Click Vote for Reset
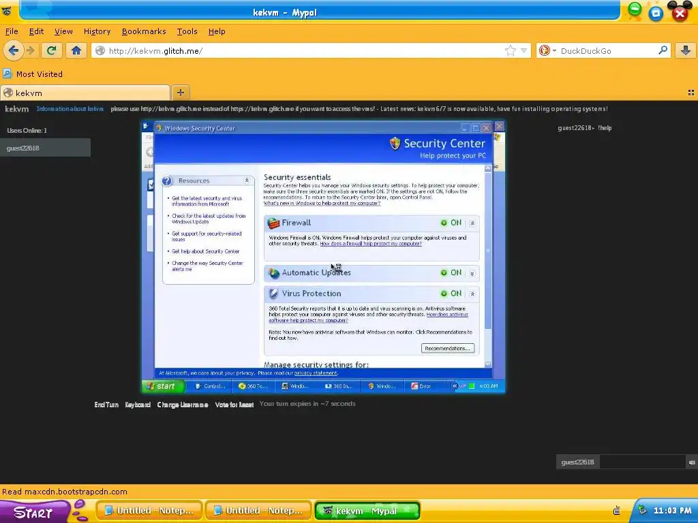 [234, 405]
